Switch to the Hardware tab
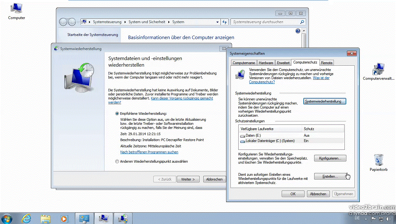396x224 pixels. pyautogui.click(x=266, y=63)
